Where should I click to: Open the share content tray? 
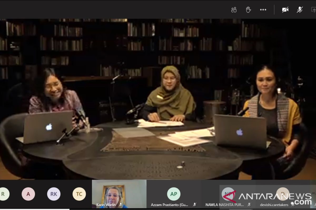pyautogui.click(x=313, y=10)
